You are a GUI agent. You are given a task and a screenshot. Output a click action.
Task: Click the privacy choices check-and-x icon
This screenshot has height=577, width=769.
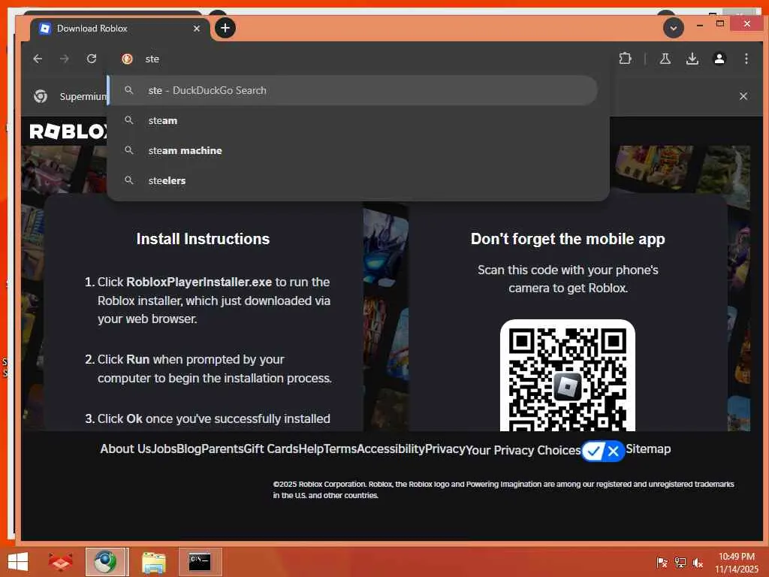point(603,451)
